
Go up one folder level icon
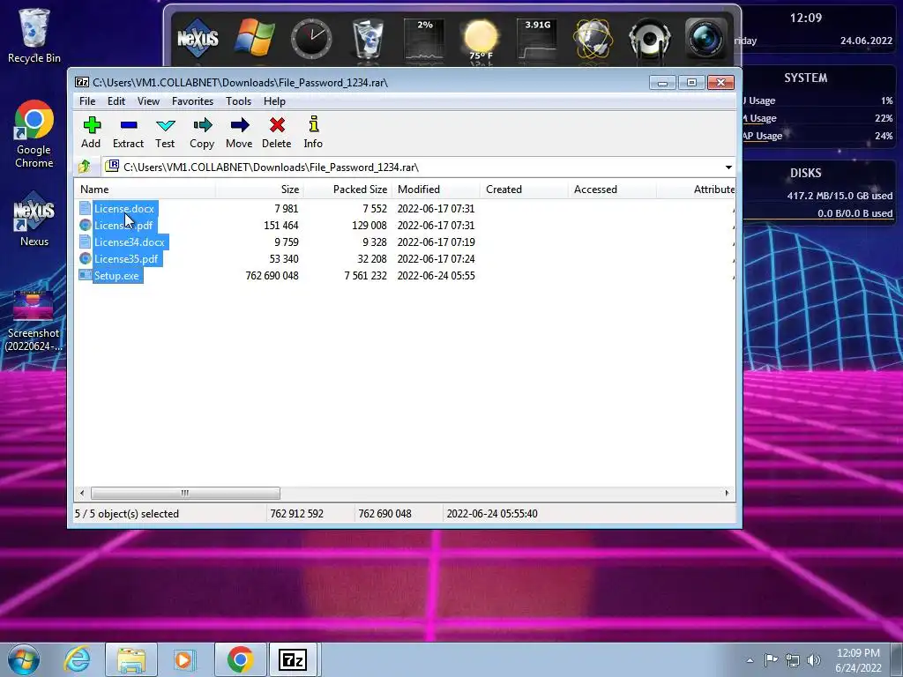tap(85, 167)
